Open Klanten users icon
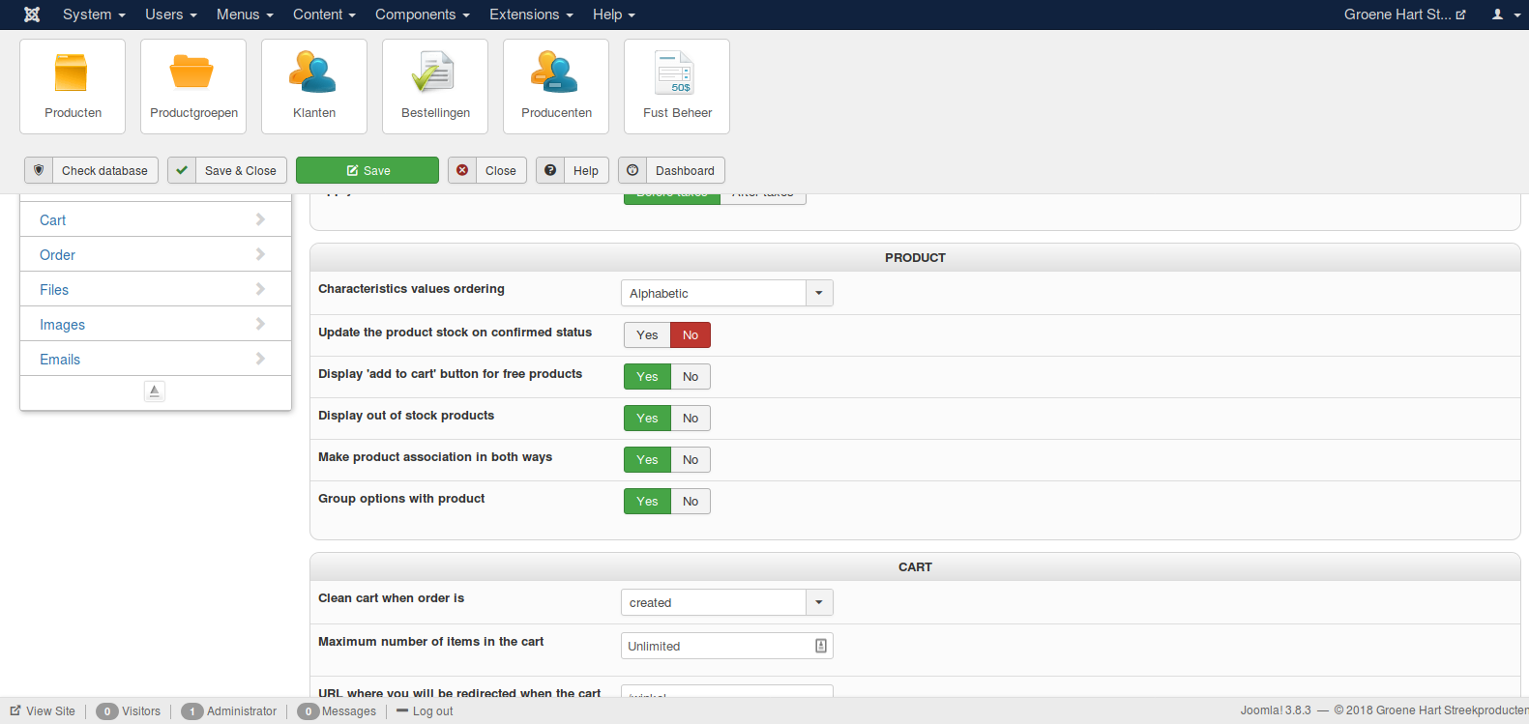 click(314, 86)
